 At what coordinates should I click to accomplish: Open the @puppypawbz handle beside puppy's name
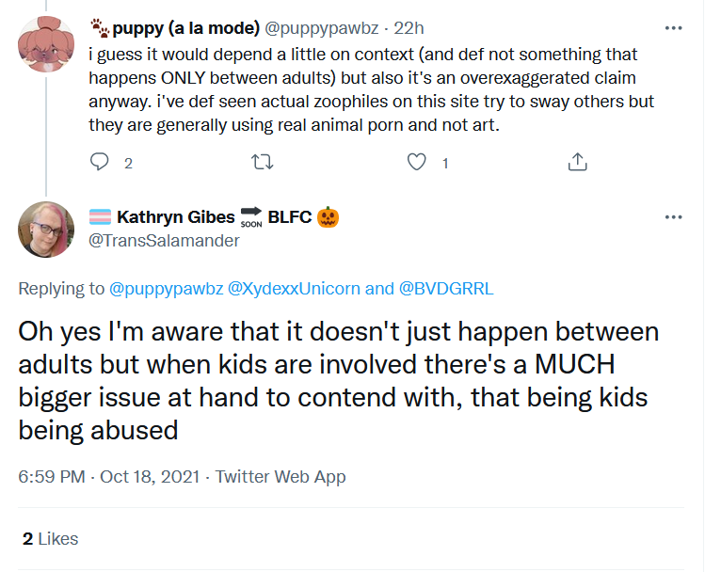pos(322,28)
